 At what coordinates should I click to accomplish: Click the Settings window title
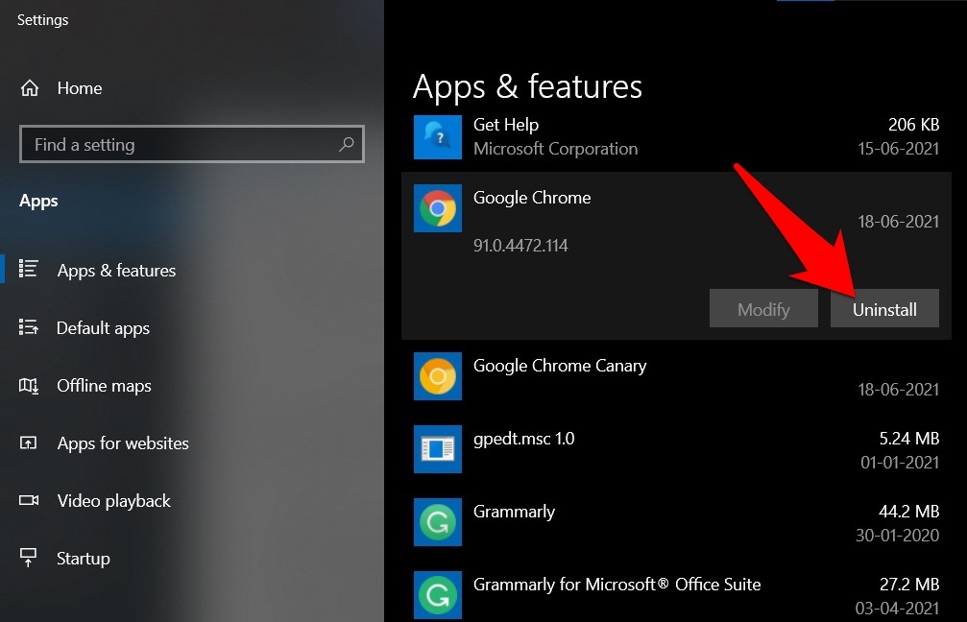point(42,20)
